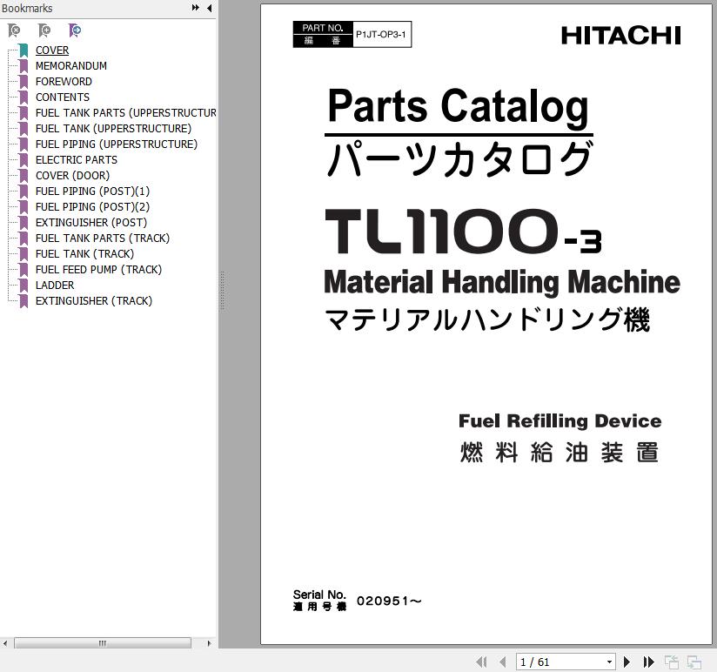
Task: Select the Bookmarks panel header
Action: (27, 8)
